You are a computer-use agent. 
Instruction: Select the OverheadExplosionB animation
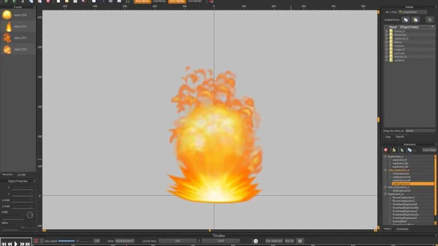405,204
